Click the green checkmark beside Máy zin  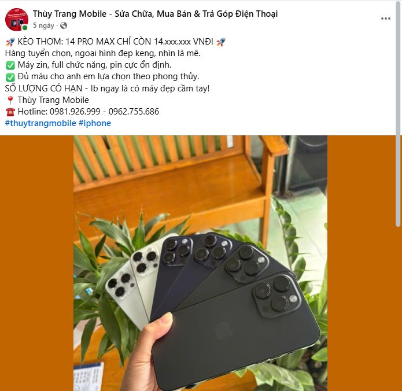10,65
